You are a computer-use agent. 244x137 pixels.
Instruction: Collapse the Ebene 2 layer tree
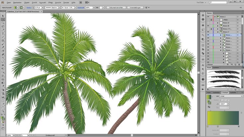point(215,17)
